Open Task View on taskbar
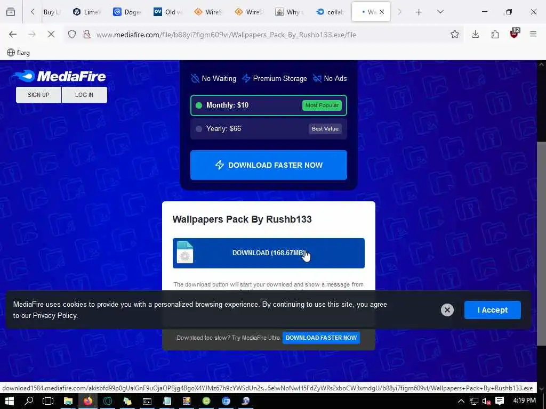The width and height of the screenshot is (546, 409). [48, 401]
